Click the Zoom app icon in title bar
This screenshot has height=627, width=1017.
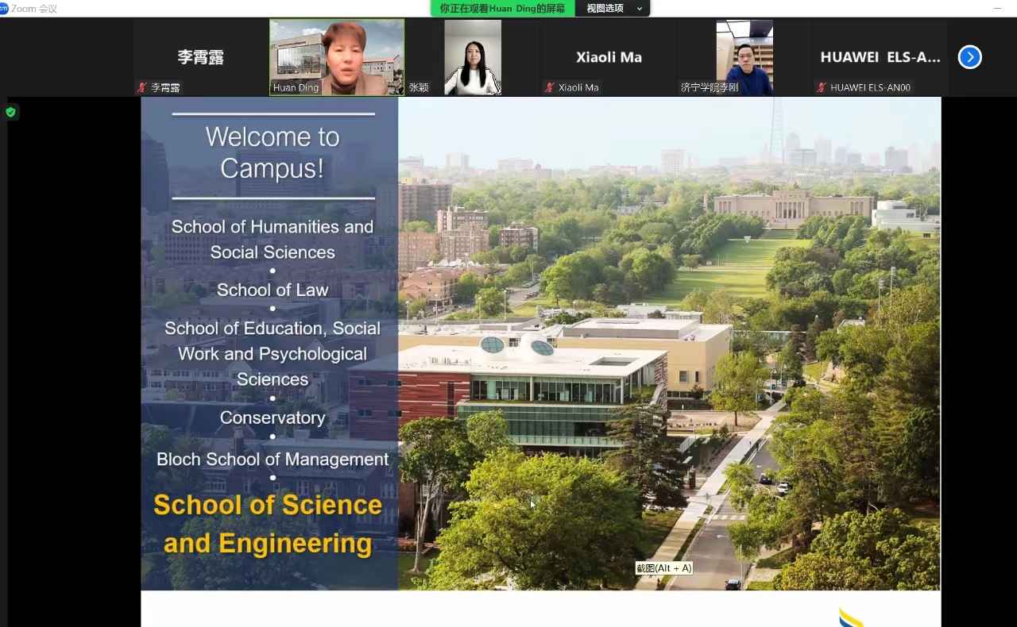pos(4,9)
